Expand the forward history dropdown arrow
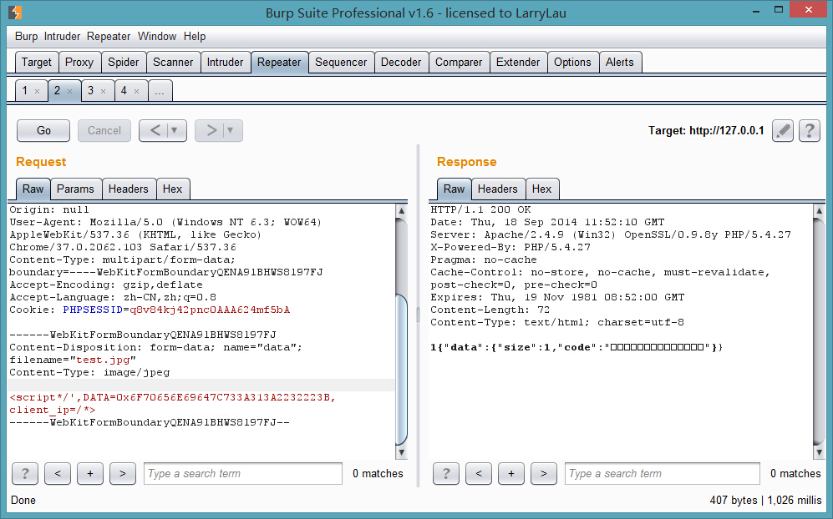 231,130
